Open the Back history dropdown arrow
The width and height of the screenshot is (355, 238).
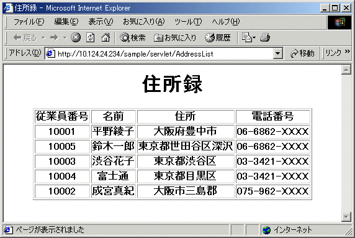pos(43,38)
